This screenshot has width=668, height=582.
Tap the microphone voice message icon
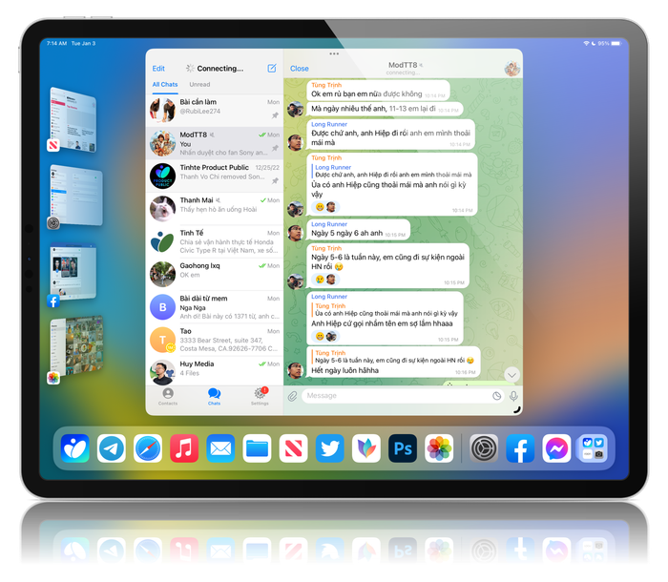[x=513, y=396]
